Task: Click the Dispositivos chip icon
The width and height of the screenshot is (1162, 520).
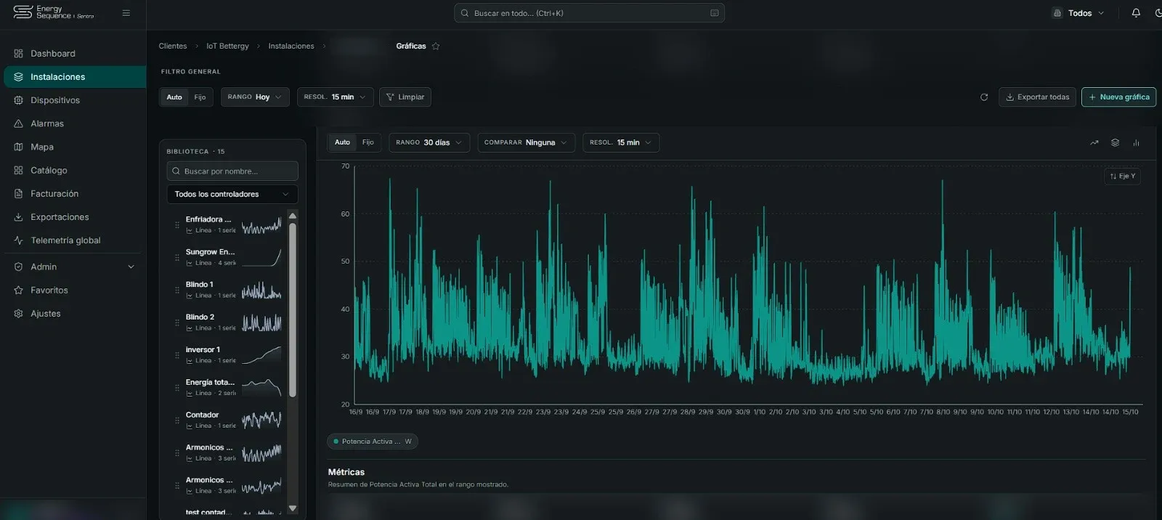Action: (18, 100)
